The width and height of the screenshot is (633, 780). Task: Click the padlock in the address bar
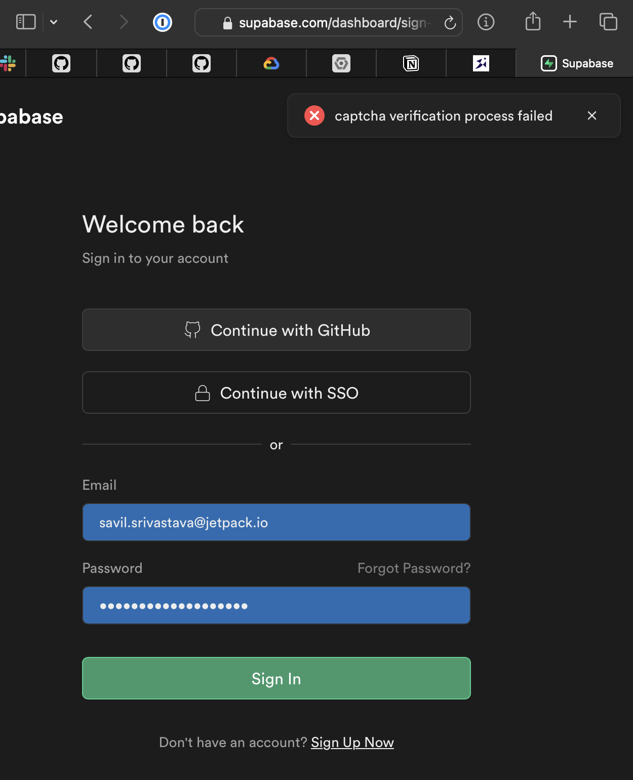point(227,22)
